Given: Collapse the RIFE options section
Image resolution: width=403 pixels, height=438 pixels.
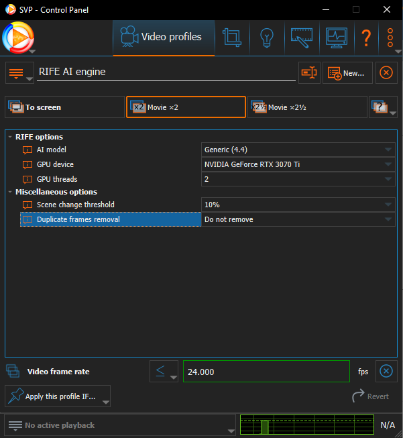Looking at the screenshot, I should pyautogui.click(x=10, y=137).
